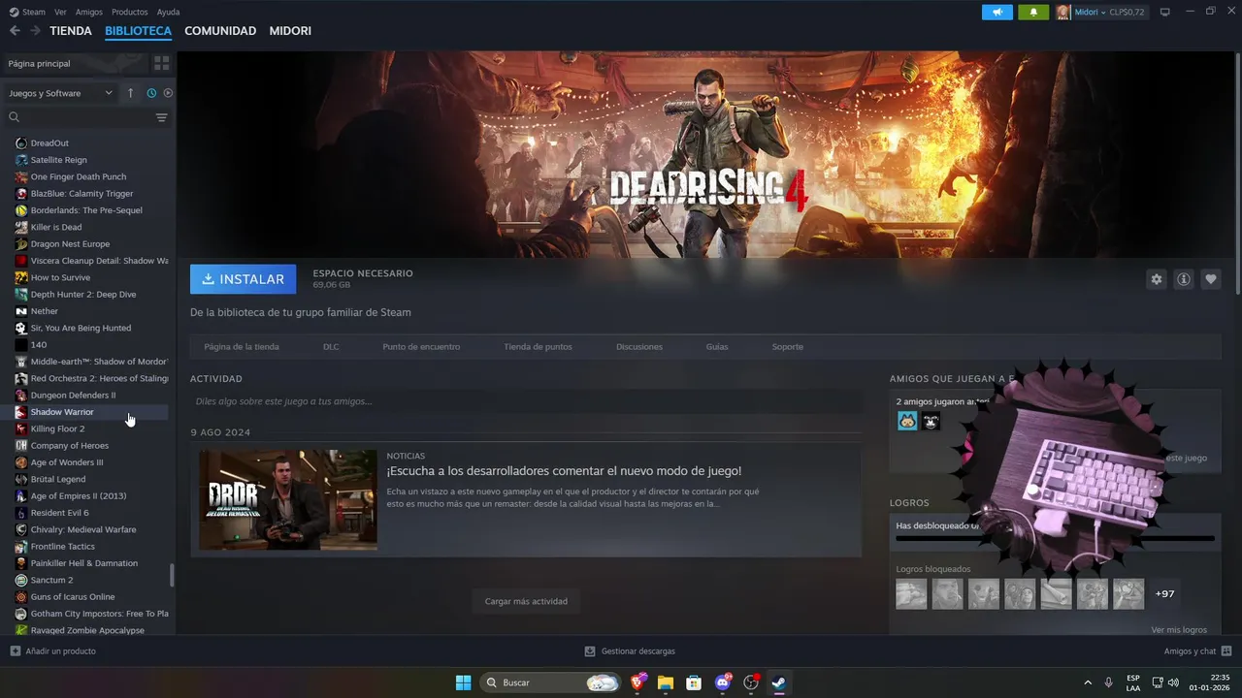Open the MIDORI profile tab
The image size is (1242, 698).
pos(290,31)
